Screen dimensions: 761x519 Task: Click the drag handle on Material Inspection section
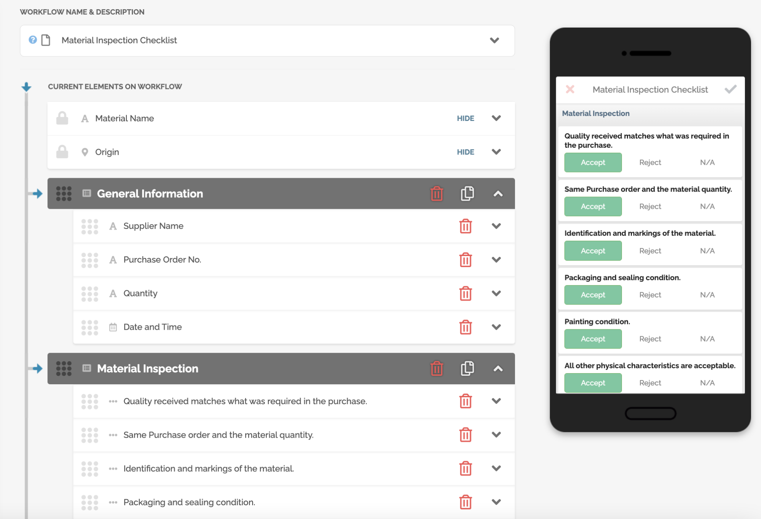(x=64, y=369)
